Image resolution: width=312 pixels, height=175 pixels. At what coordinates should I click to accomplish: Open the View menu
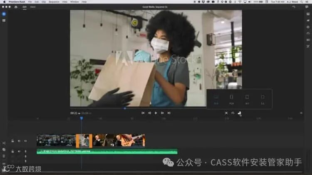[64, 2]
